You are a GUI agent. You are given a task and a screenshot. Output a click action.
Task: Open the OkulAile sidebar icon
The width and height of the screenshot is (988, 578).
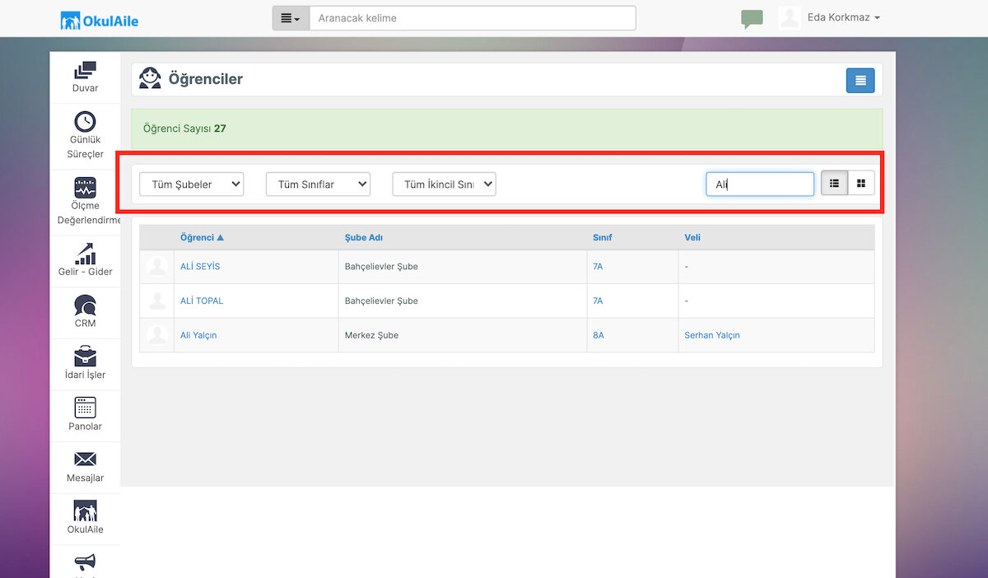pos(85,510)
